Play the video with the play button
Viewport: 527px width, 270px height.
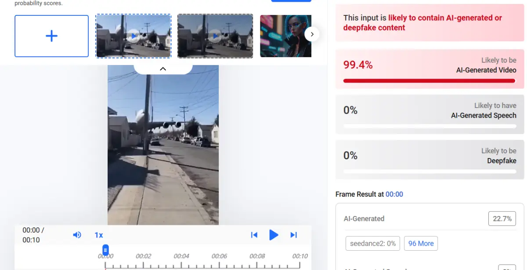[x=274, y=235]
